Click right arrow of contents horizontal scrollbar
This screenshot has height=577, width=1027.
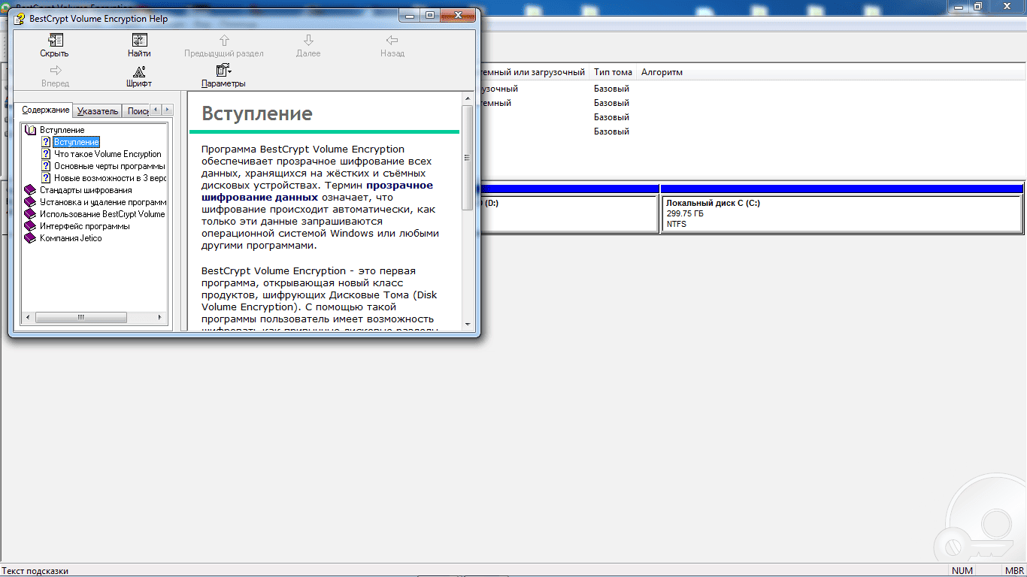pos(159,318)
